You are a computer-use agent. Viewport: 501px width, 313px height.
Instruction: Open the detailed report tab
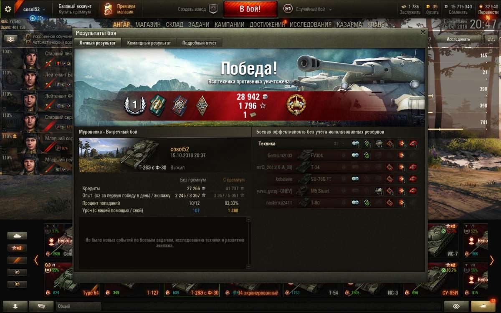point(200,43)
